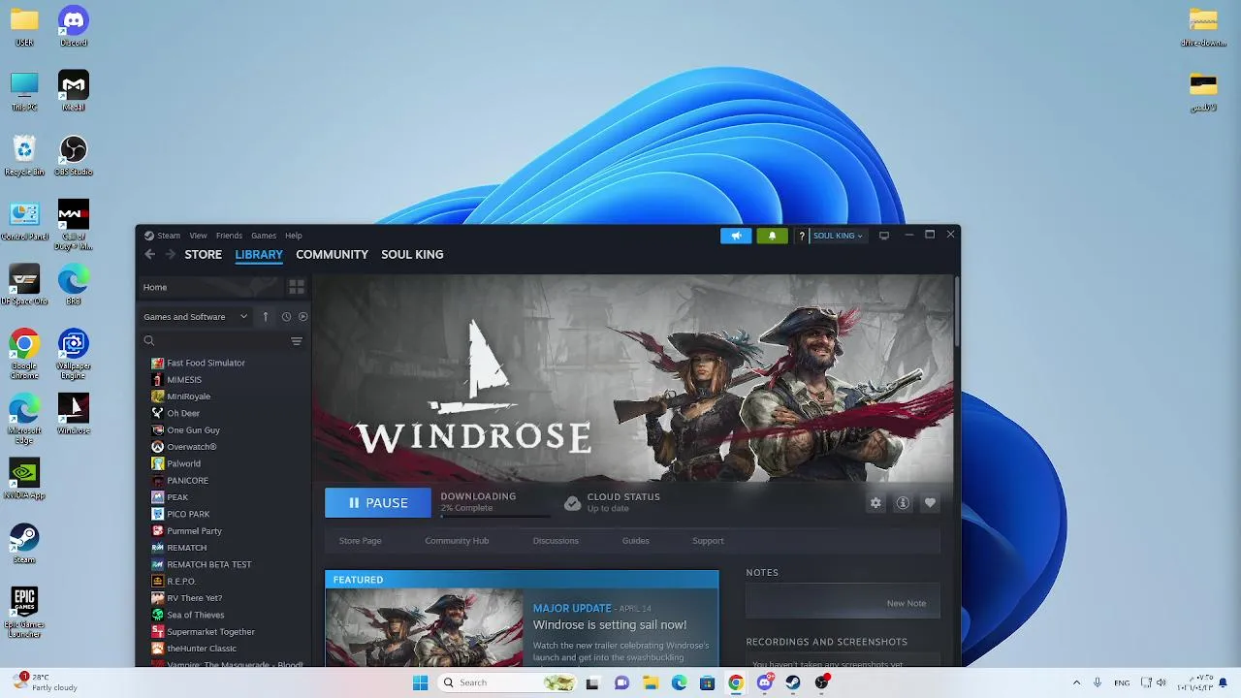Show hidden system tray icons chevron
Viewport: 1241px width, 698px height.
1076,682
